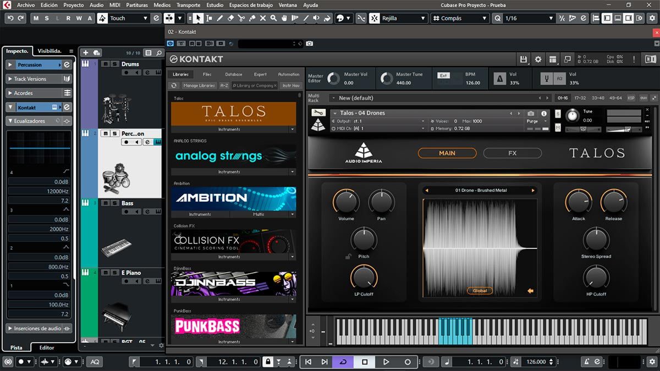Switch to the Editor tab at bottom left
Viewport: 660px width, 371px height.
coord(47,347)
